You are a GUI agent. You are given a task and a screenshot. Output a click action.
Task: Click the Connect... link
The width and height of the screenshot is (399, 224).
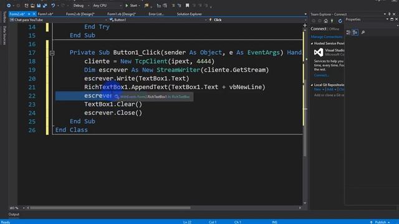coord(322,75)
